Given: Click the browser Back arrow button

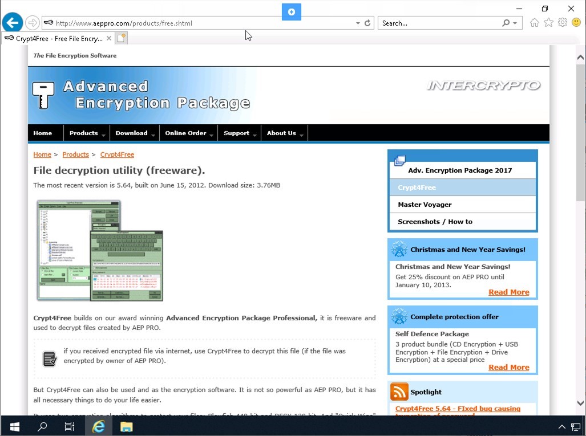Looking at the screenshot, I should tap(12, 23).
